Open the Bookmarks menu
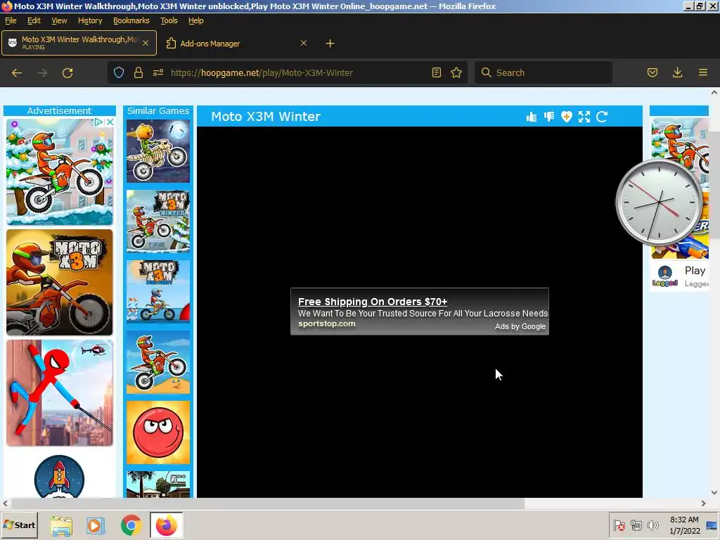720x540 pixels. (x=131, y=20)
